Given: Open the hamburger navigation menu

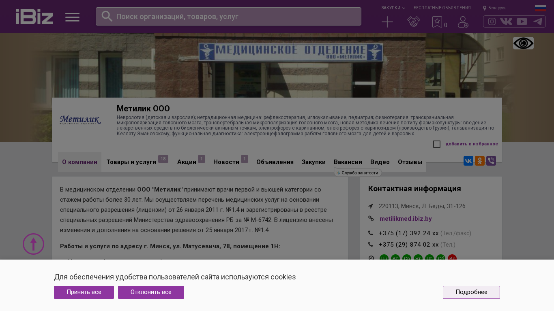Looking at the screenshot, I should (x=72, y=17).
